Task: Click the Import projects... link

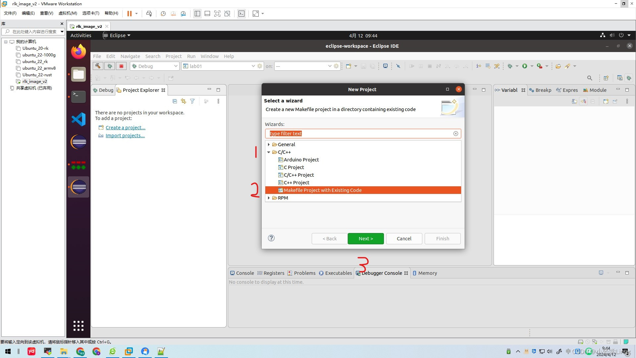Action: 125,136
